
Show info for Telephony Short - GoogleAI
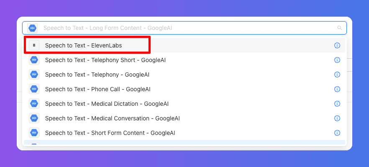coord(337,60)
